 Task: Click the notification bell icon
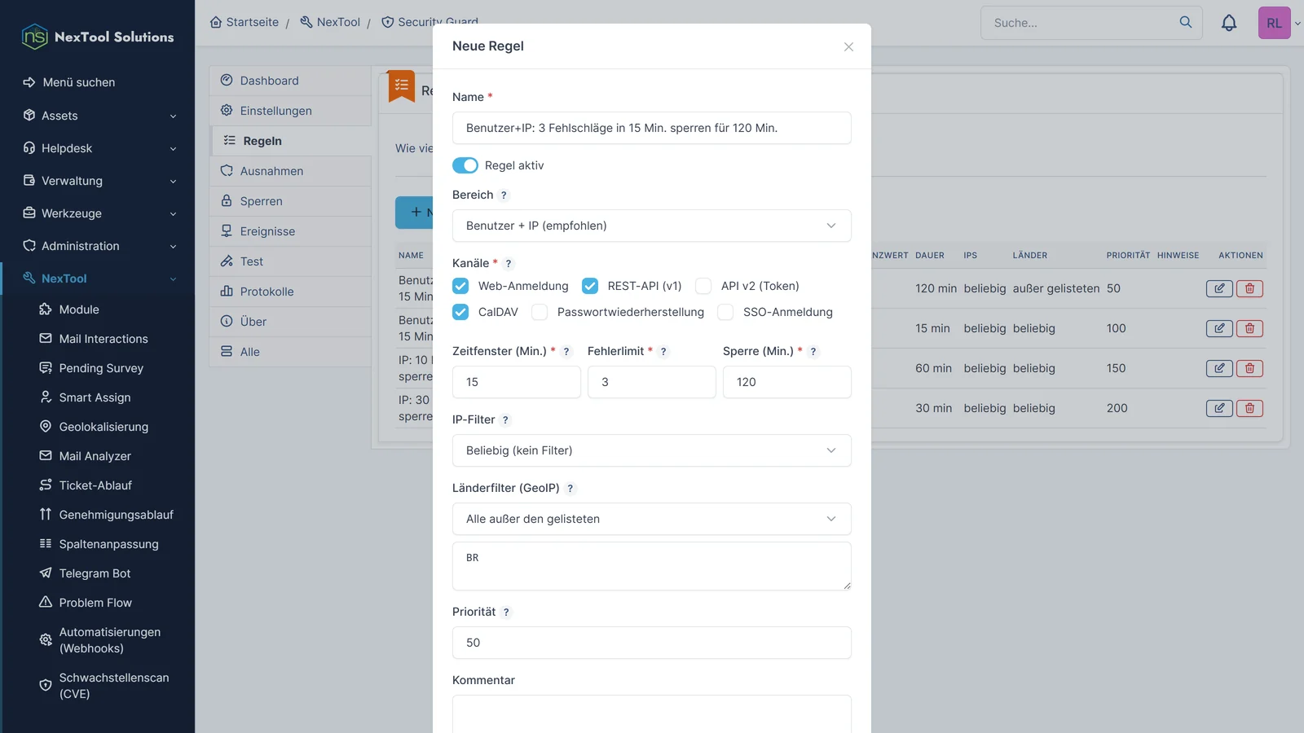click(1229, 23)
